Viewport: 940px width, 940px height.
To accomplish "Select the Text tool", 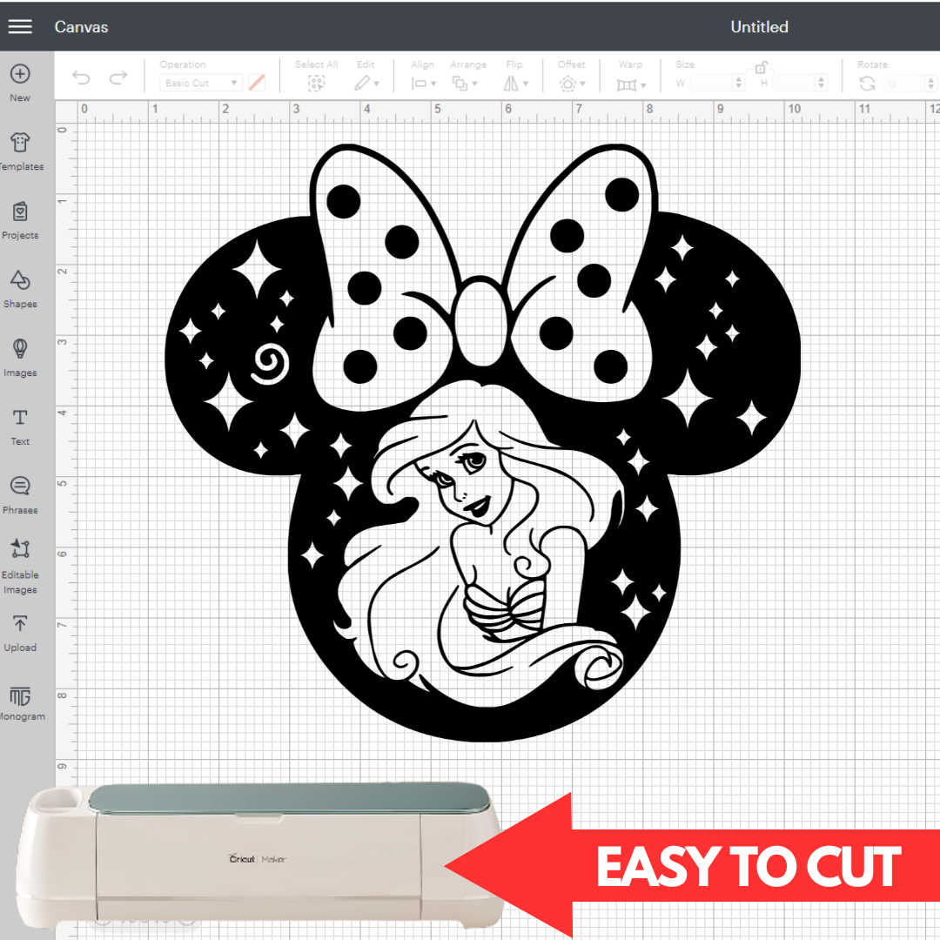I will tap(20, 417).
